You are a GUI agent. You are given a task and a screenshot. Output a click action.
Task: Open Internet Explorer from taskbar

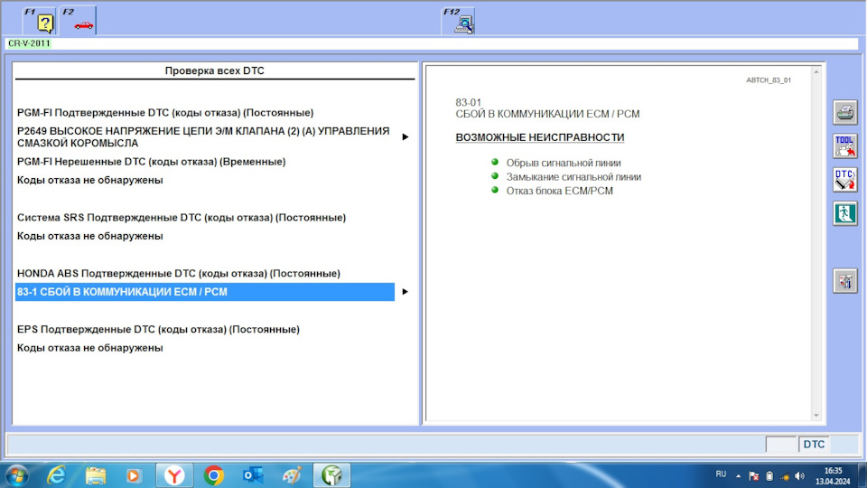56,475
